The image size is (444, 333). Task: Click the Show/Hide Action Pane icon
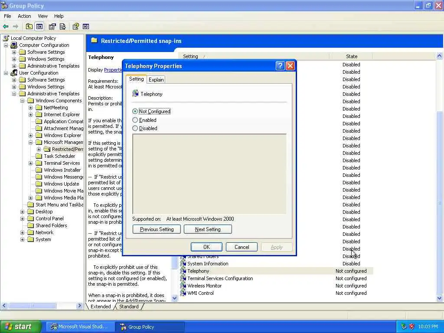point(86,26)
